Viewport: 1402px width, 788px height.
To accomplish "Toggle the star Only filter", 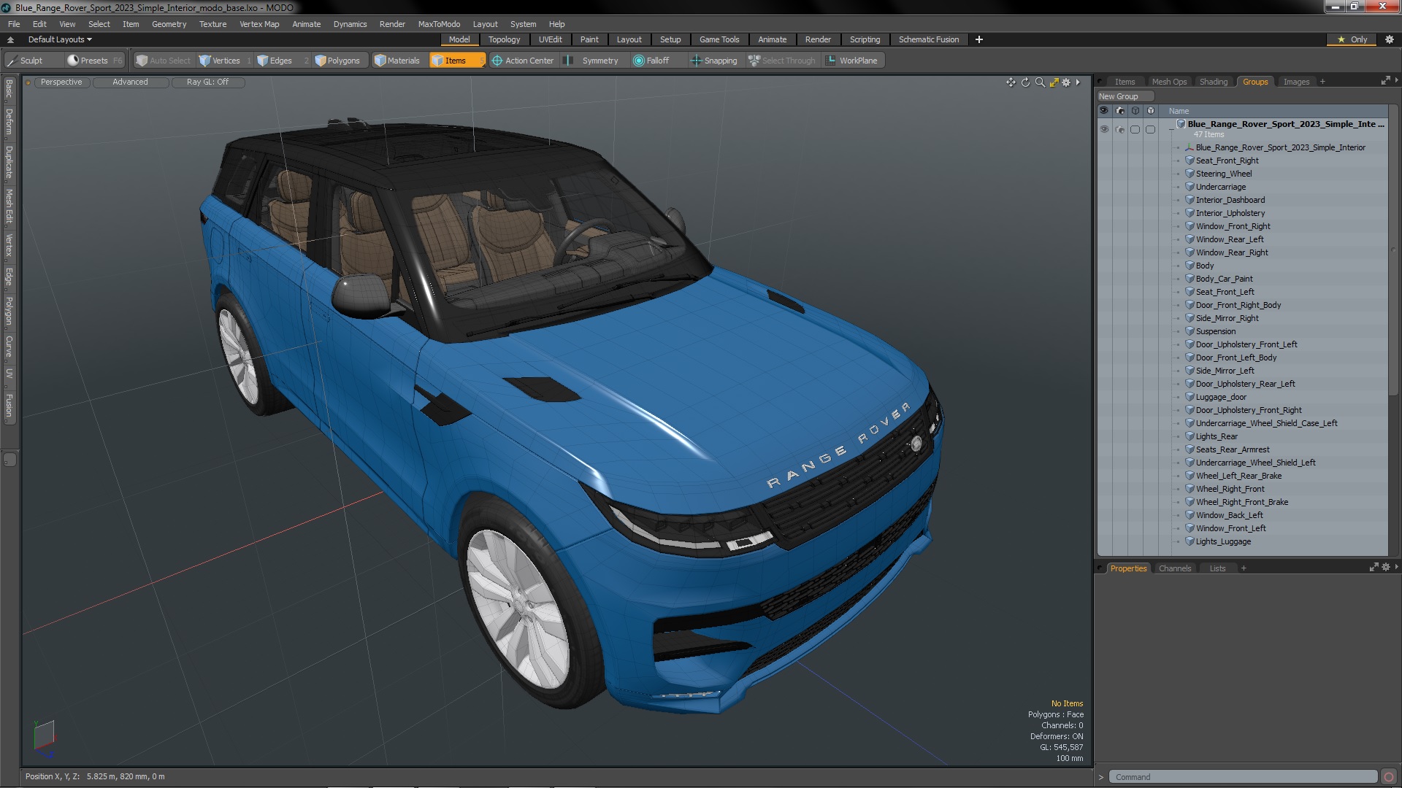I will pos(1352,39).
